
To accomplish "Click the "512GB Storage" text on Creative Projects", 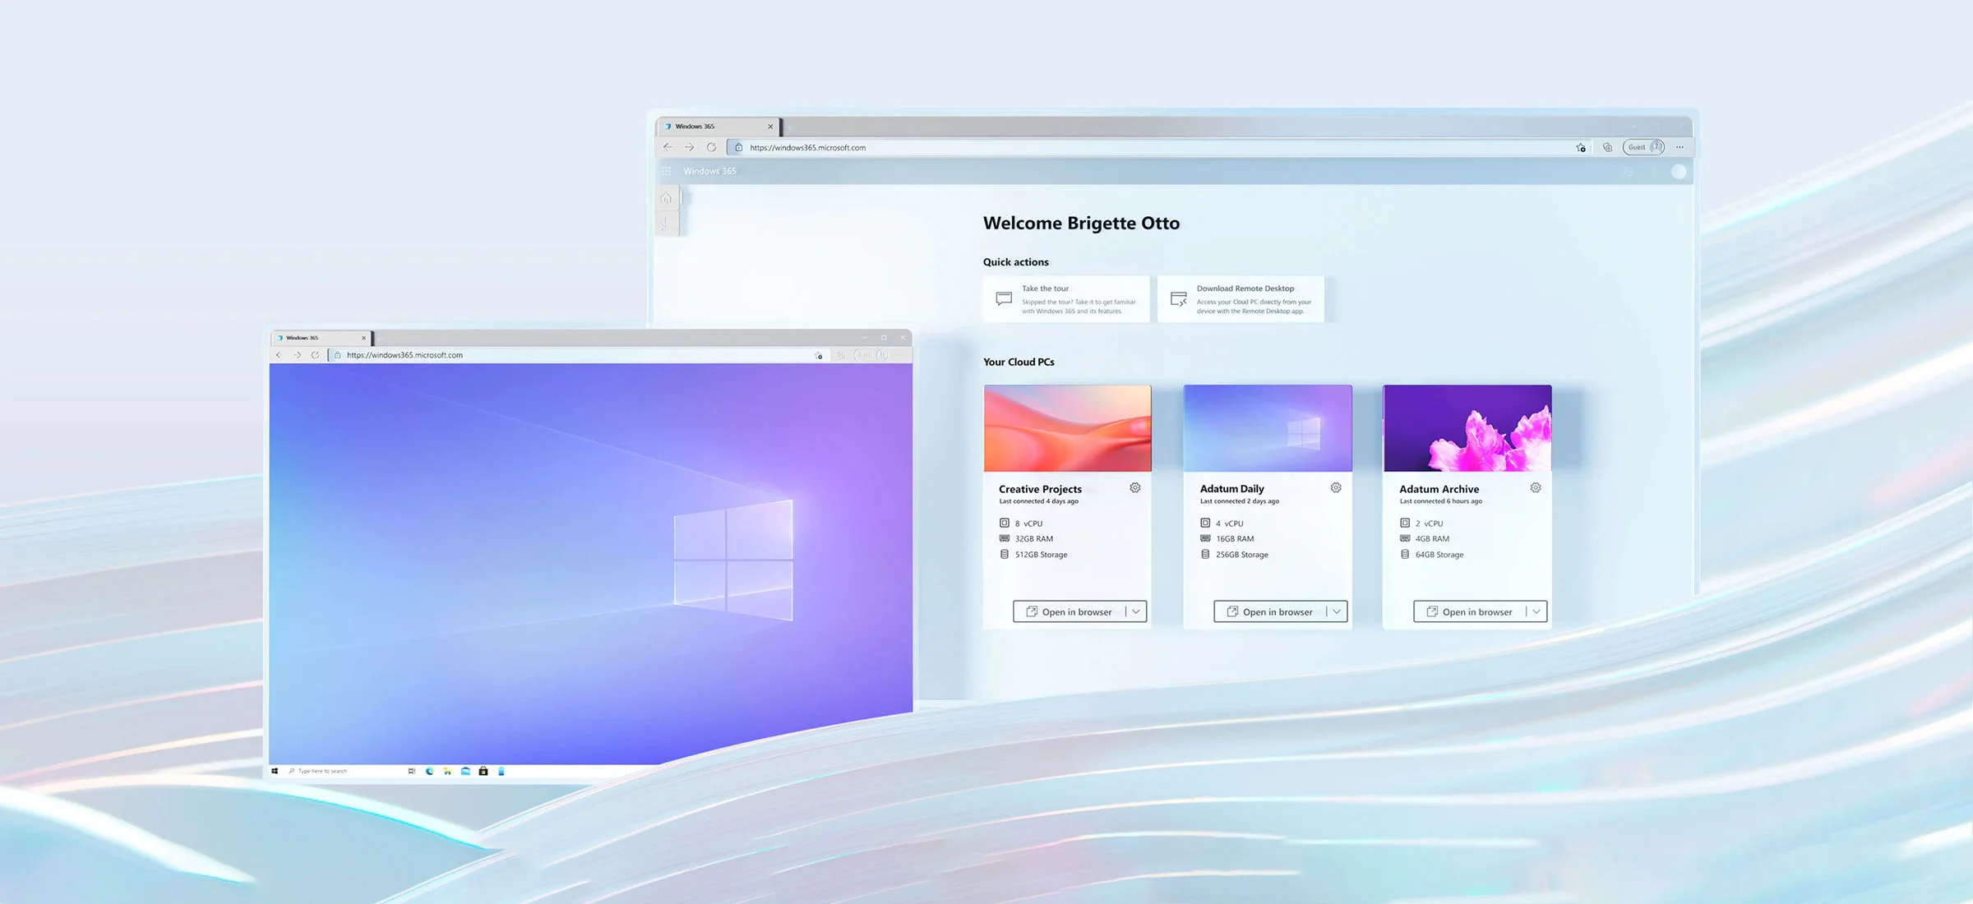I will [1041, 555].
